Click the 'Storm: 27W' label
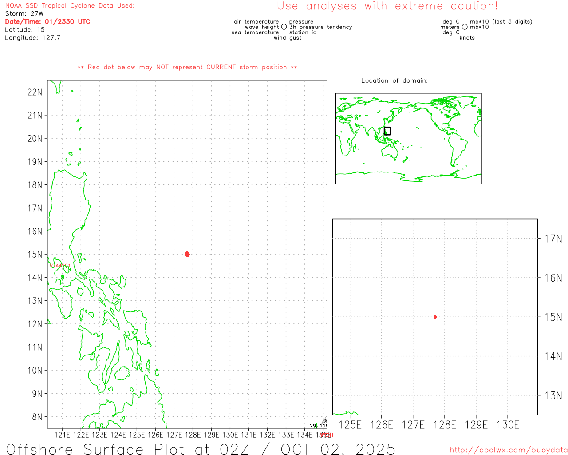The width and height of the screenshot is (568, 455). [x=24, y=14]
